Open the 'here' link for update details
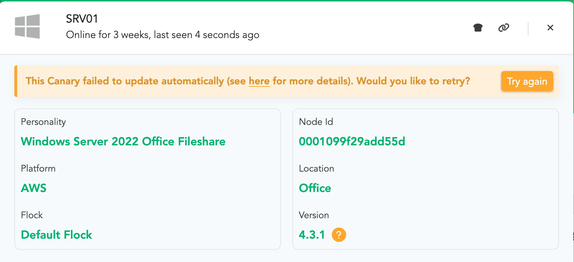Viewport: 574px width, 262px height. point(259,81)
